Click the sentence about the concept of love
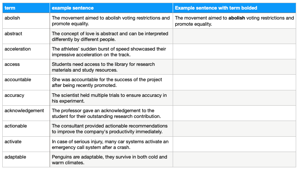The image size is (300, 170). click(x=111, y=36)
